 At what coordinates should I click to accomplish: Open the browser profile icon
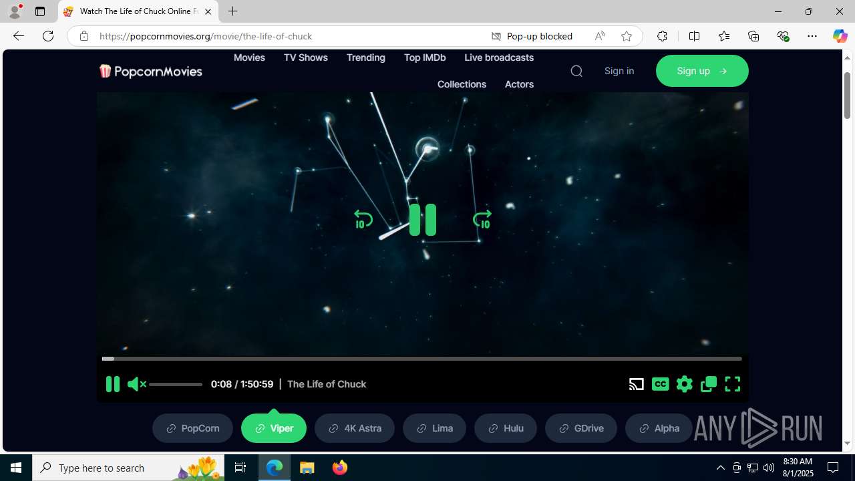click(15, 11)
